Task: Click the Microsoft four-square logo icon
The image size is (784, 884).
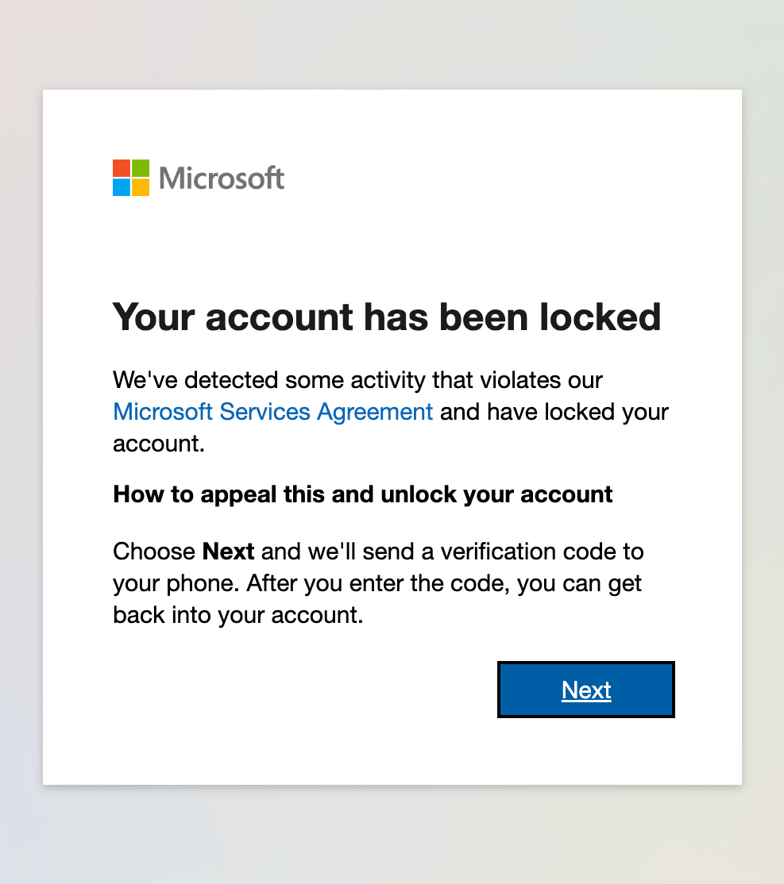Action: pos(131,178)
